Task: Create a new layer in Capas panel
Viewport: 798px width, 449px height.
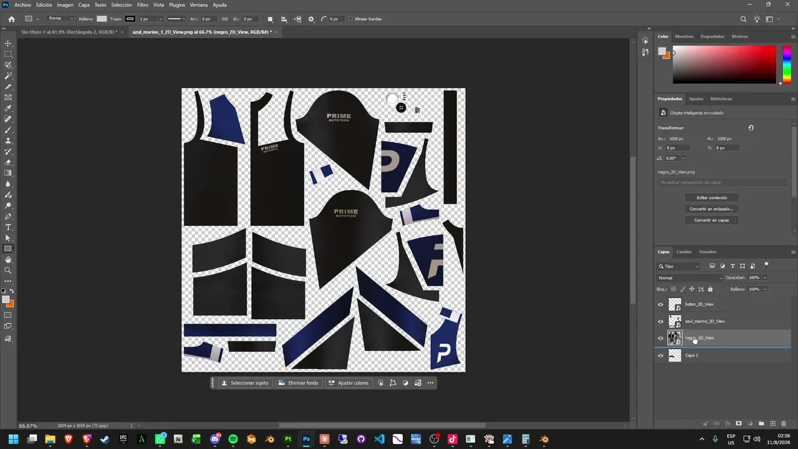Action: [772, 424]
